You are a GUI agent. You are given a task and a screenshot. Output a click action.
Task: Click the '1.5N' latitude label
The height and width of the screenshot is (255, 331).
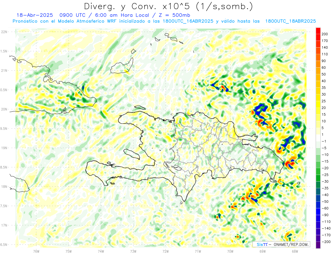pyautogui.click(x=4, y=51)
